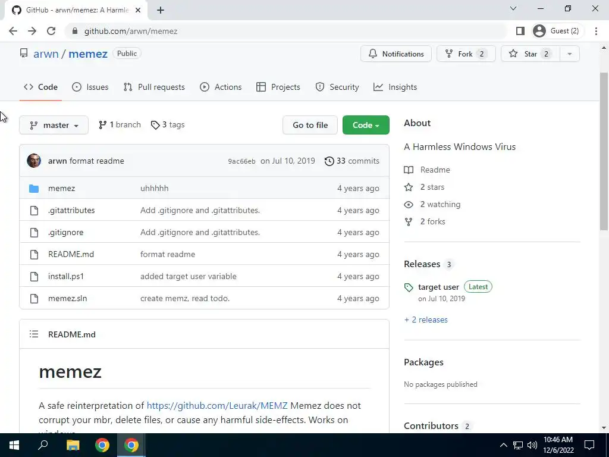Open the Windows notification center
Image resolution: width=609 pixels, height=457 pixels.
[589, 445]
